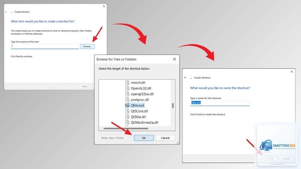The height and width of the screenshot is (169, 301).
Task: Close the name-the-shortcut wizard window
Action: pos(292,71)
